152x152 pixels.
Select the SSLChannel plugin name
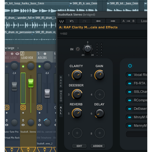[x=140, y=92]
